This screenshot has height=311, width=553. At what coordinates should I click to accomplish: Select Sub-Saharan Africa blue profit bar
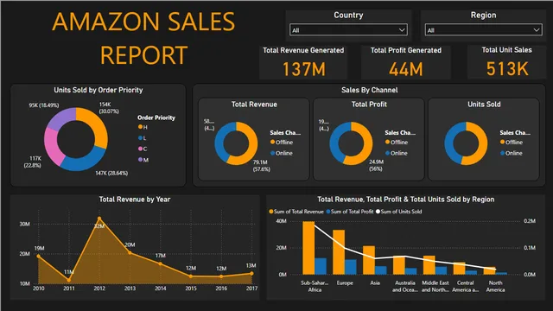point(321,266)
